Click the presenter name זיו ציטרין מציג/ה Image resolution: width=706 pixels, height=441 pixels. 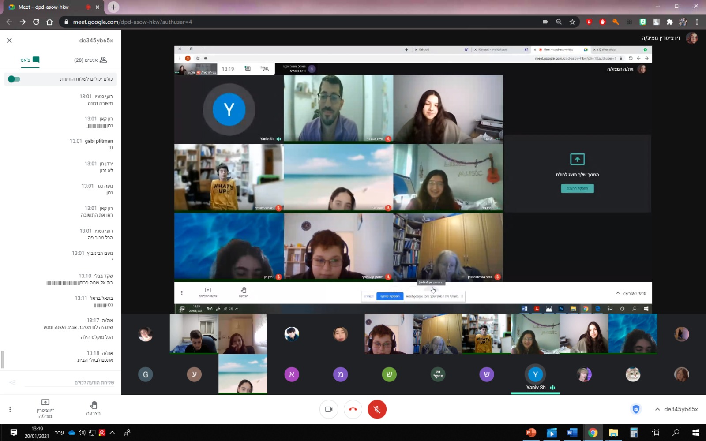click(661, 38)
